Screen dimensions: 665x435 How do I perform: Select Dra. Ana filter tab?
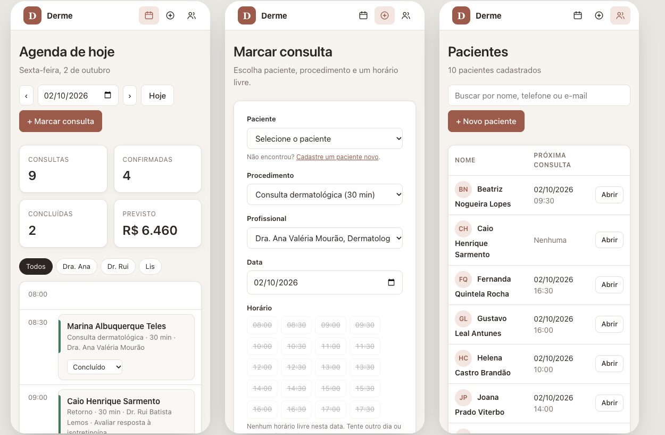click(77, 266)
